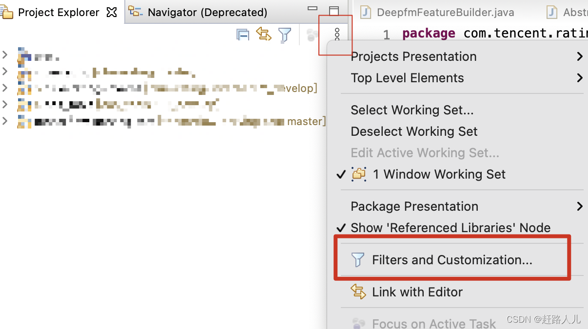Screen dimensions: 588x329
Task: Click Deselect Working Set
Action: (413, 131)
